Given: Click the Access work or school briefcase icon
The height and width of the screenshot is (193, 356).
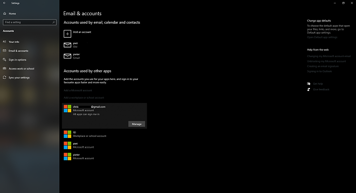Looking at the screenshot, I should pos(5,68).
